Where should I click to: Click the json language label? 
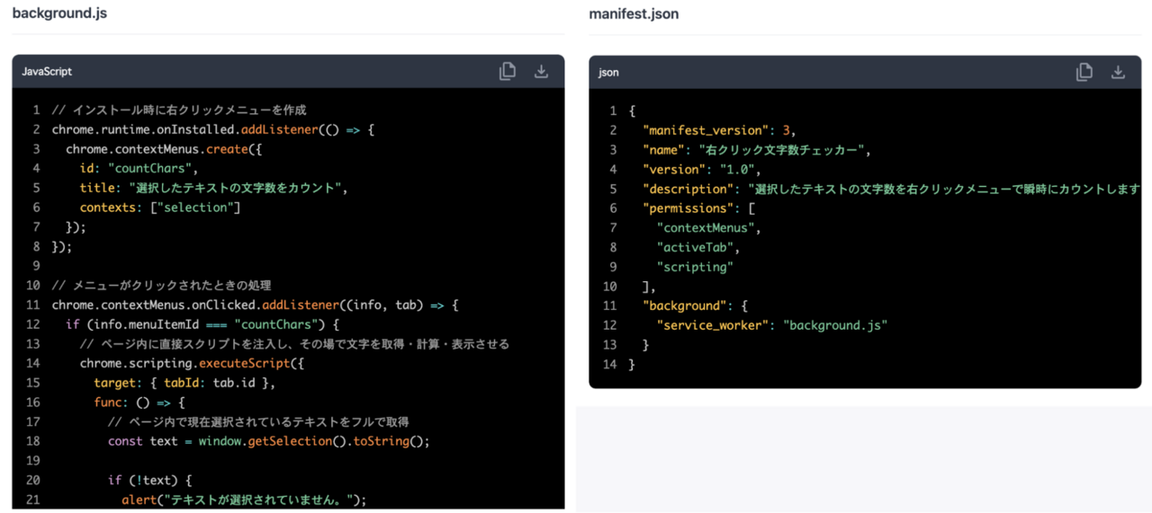pos(608,72)
